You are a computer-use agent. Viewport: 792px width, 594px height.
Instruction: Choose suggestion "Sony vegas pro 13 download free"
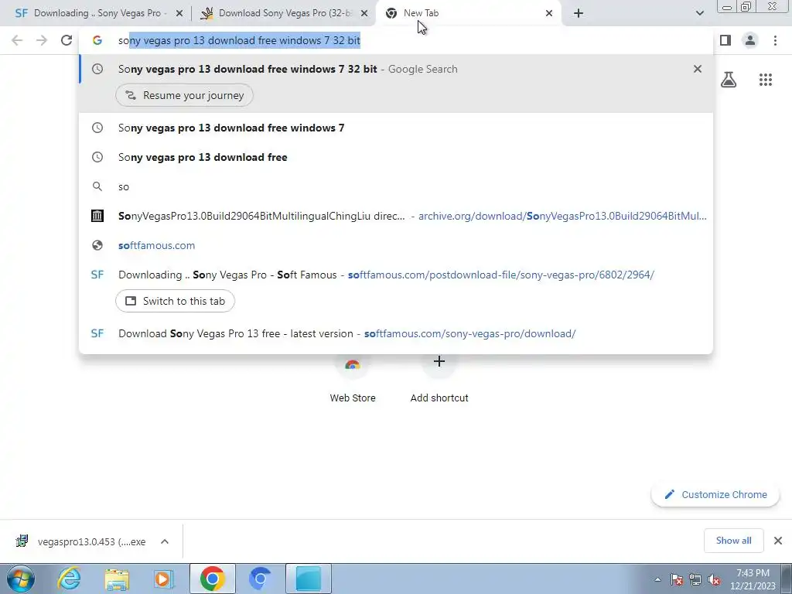pyautogui.click(x=396, y=157)
